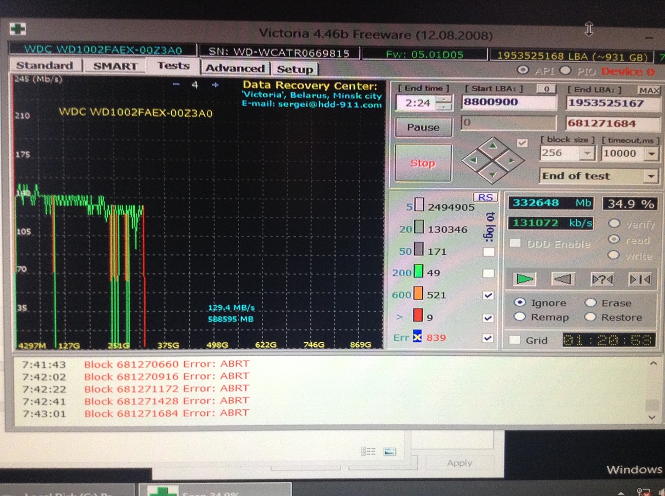Screen dimensions: 665x496
Task: Click the current LBA field showing 681271684
Action: click(613, 123)
